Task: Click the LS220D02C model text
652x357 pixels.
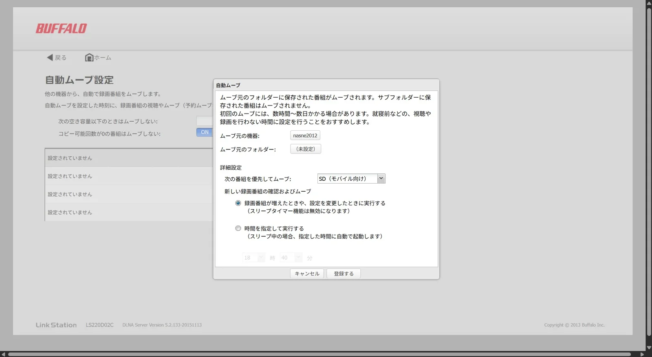Action: 99,325
